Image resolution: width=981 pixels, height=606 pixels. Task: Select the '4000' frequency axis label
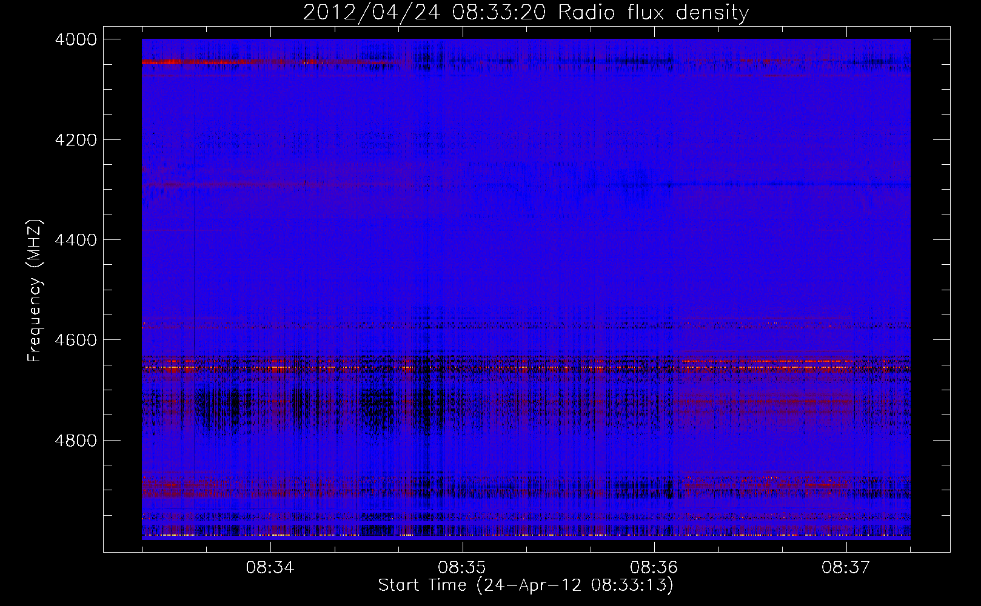pos(76,39)
